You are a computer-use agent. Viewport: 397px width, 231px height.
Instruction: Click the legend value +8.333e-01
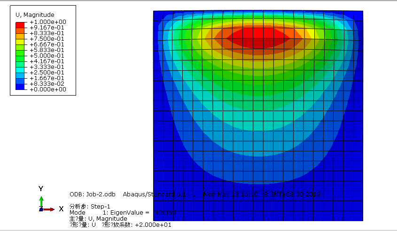(47, 33)
